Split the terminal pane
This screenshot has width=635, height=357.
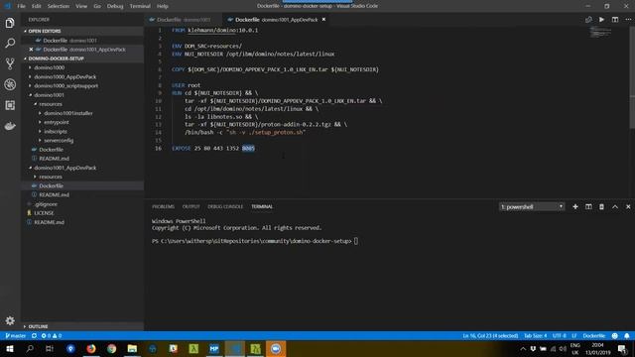click(x=588, y=207)
